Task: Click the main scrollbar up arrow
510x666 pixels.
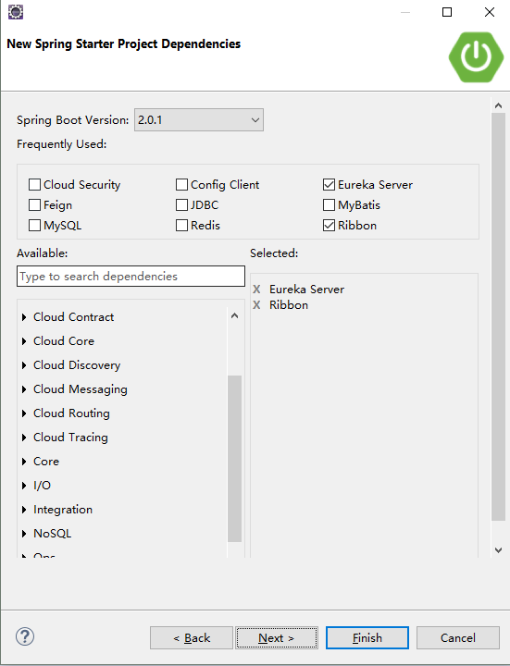Action: pos(499,105)
